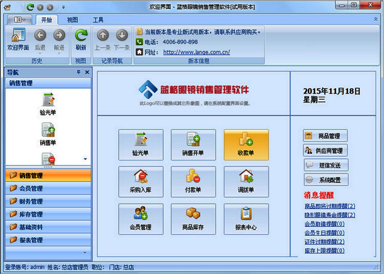Screen dimensions: 384x274
Task: Click the 2015年11月18日 date text
Action: point(332,92)
